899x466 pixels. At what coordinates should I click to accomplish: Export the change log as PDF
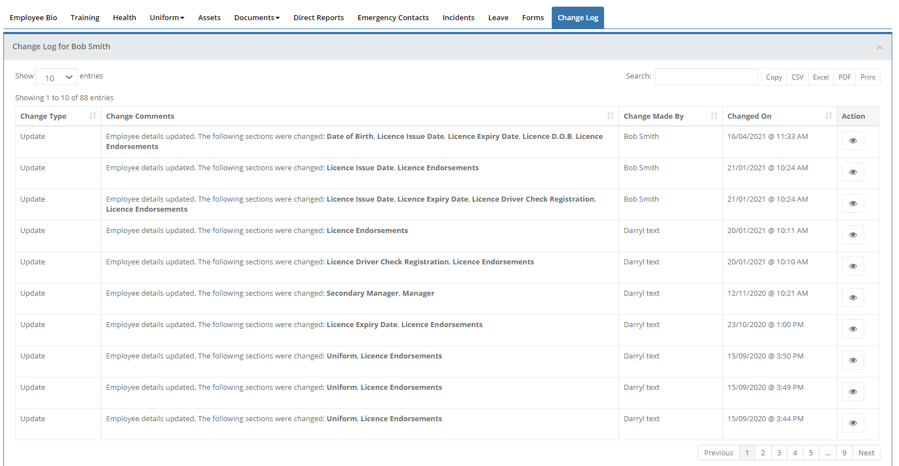tap(844, 77)
